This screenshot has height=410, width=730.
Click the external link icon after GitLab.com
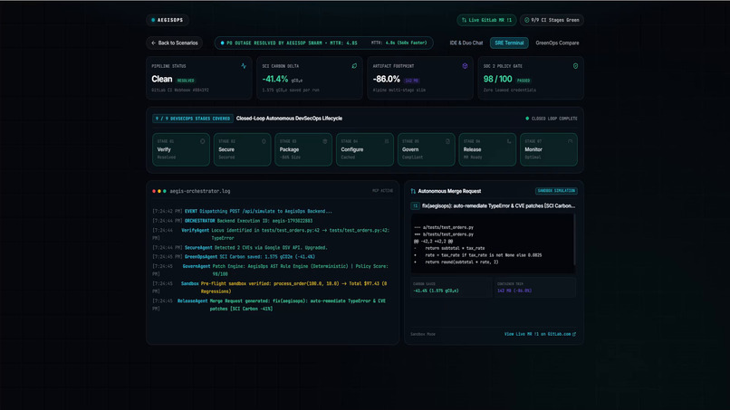pos(574,334)
